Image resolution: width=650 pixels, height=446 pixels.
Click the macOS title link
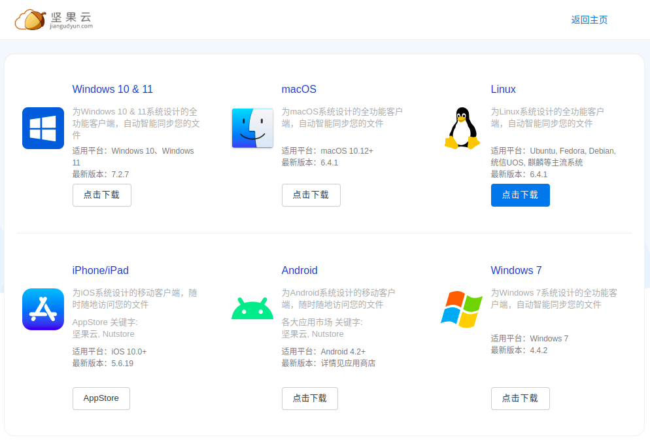[x=299, y=90]
